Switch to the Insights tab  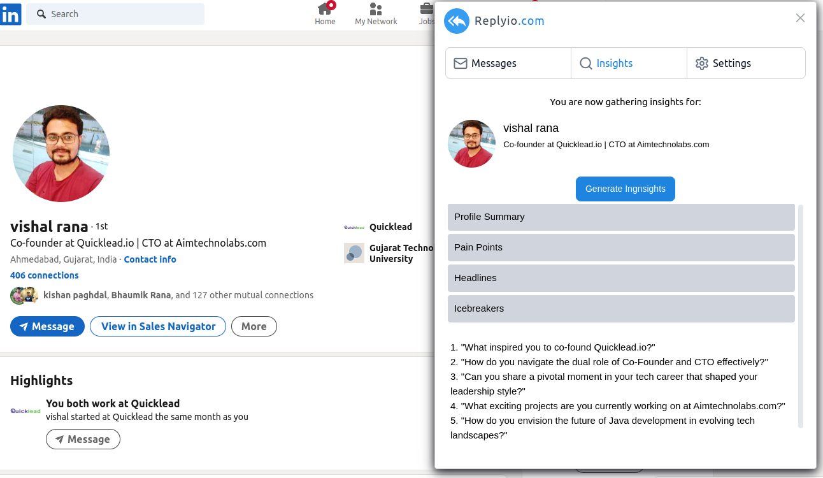(629, 63)
